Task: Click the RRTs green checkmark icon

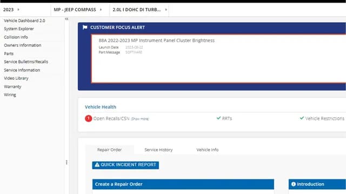Action: [218, 118]
